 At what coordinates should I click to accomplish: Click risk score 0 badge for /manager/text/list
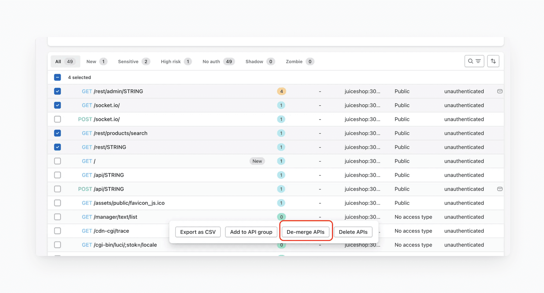(x=281, y=217)
